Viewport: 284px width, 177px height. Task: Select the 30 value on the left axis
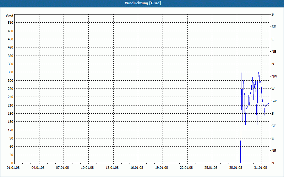point(11,155)
